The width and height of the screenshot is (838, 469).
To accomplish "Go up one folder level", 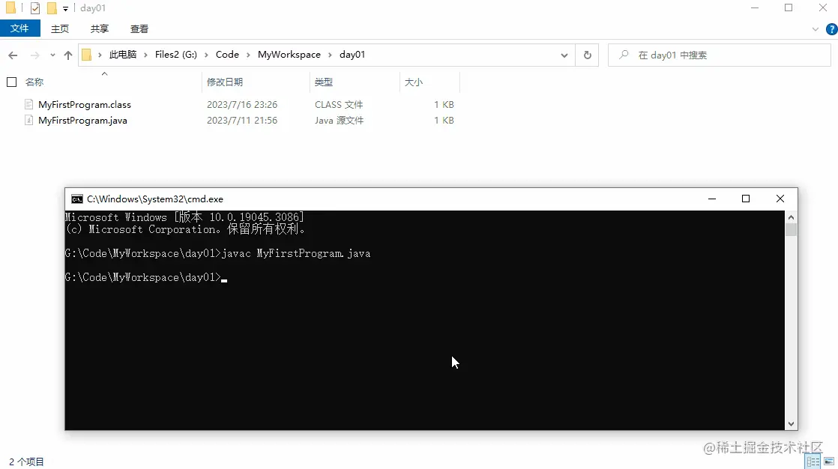I will pyautogui.click(x=68, y=55).
